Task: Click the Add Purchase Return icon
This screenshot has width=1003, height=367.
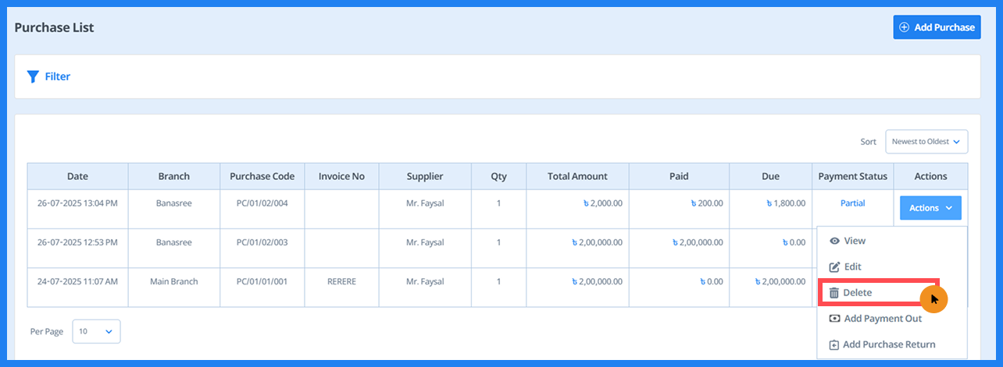Action: (x=834, y=344)
